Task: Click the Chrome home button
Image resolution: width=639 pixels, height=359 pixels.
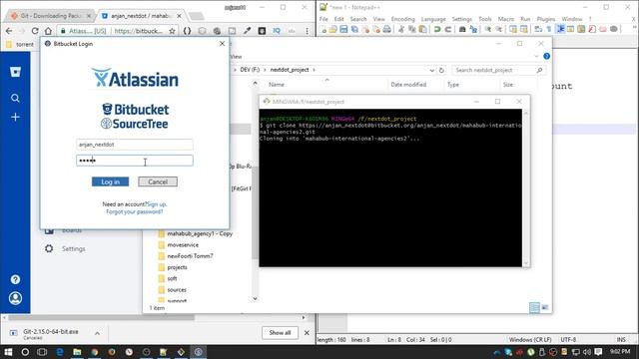Action: (48, 31)
